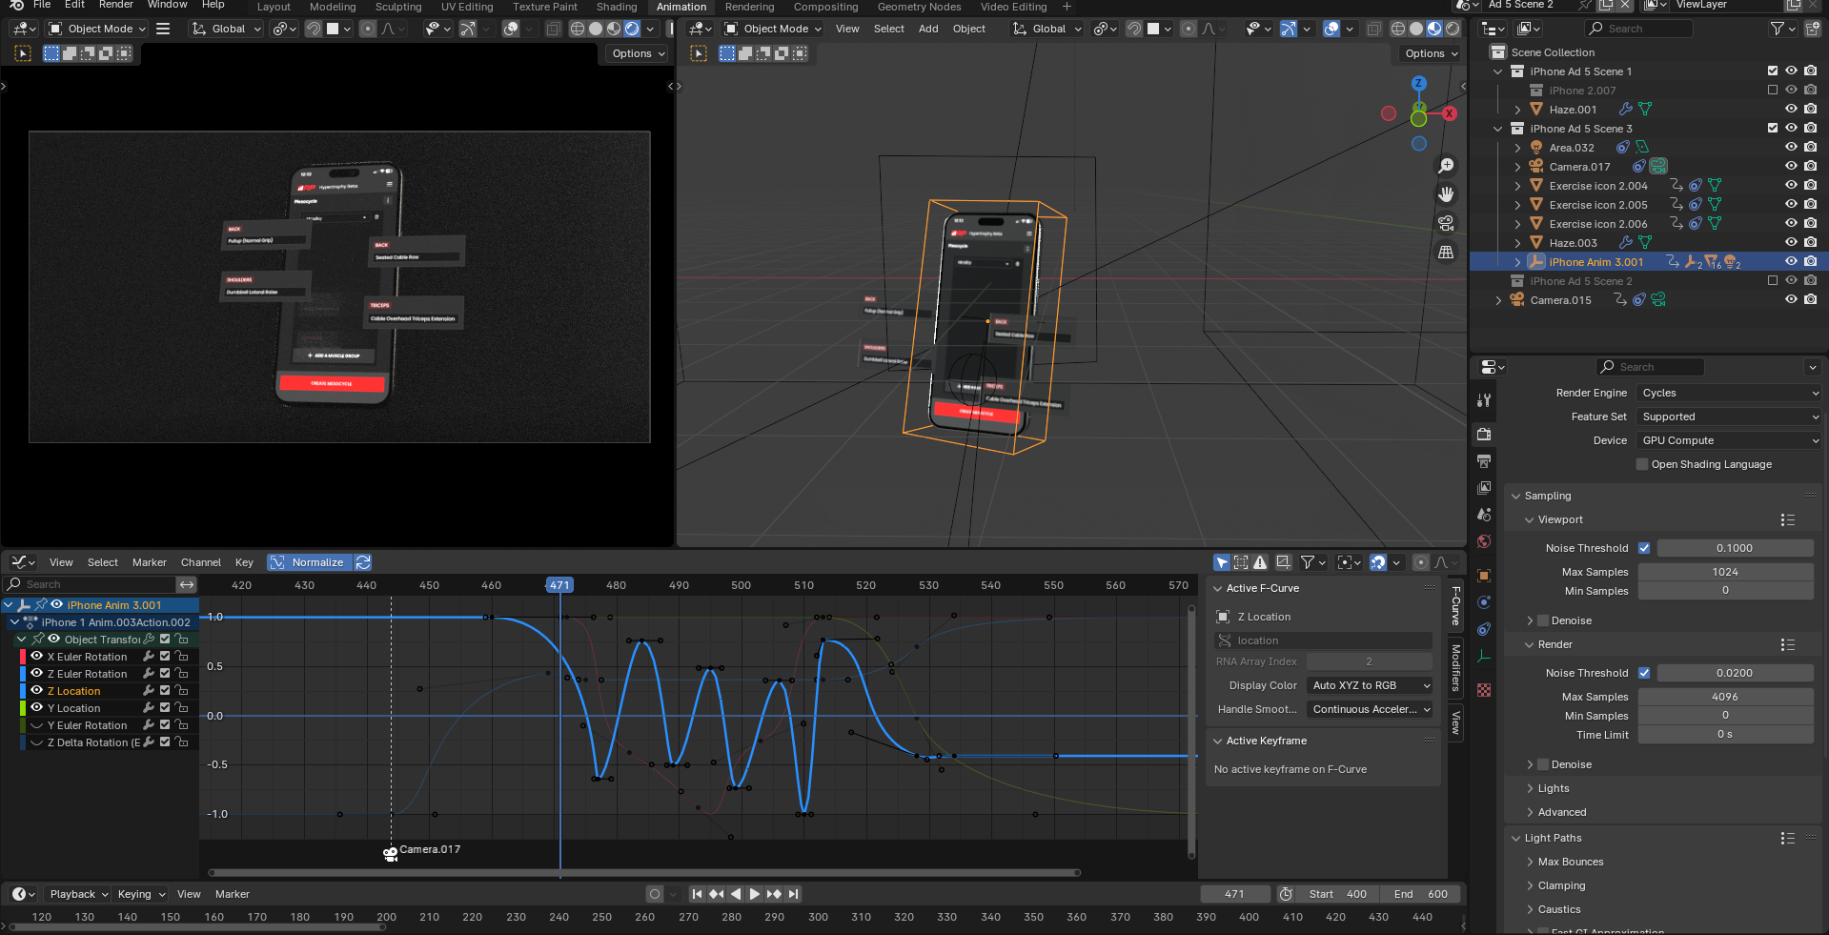
Task: Click the create ghost curves icon
Action: [1284, 562]
